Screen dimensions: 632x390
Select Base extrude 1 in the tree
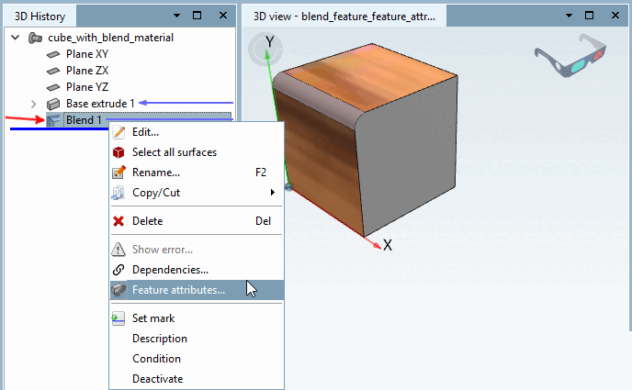(100, 104)
